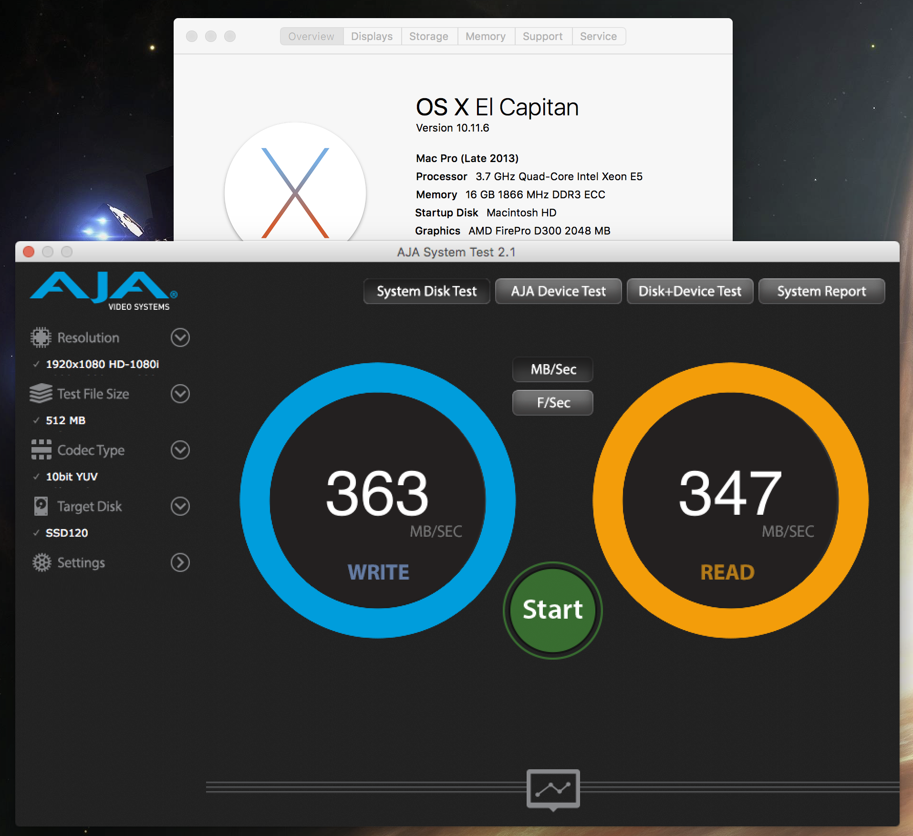Expand the Test File Size dropdown arrow
This screenshot has height=836, width=913.
pos(180,394)
